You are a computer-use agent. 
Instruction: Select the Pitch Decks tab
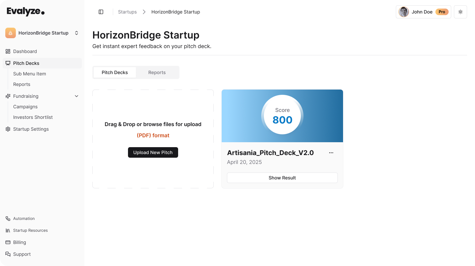click(115, 72)
